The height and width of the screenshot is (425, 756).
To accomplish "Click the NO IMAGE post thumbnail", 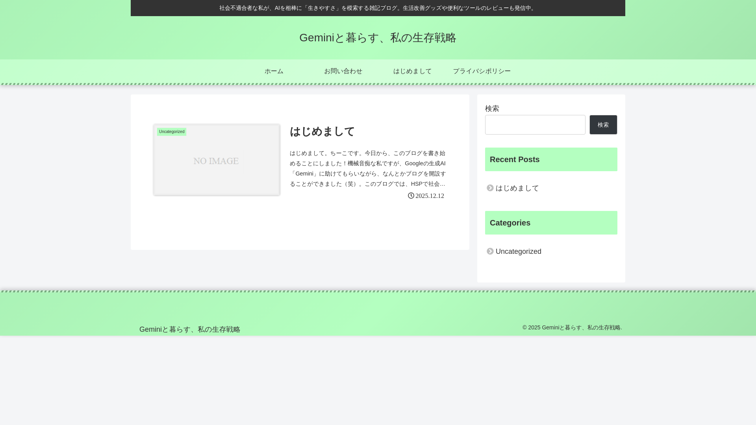I will coord(217,160).
